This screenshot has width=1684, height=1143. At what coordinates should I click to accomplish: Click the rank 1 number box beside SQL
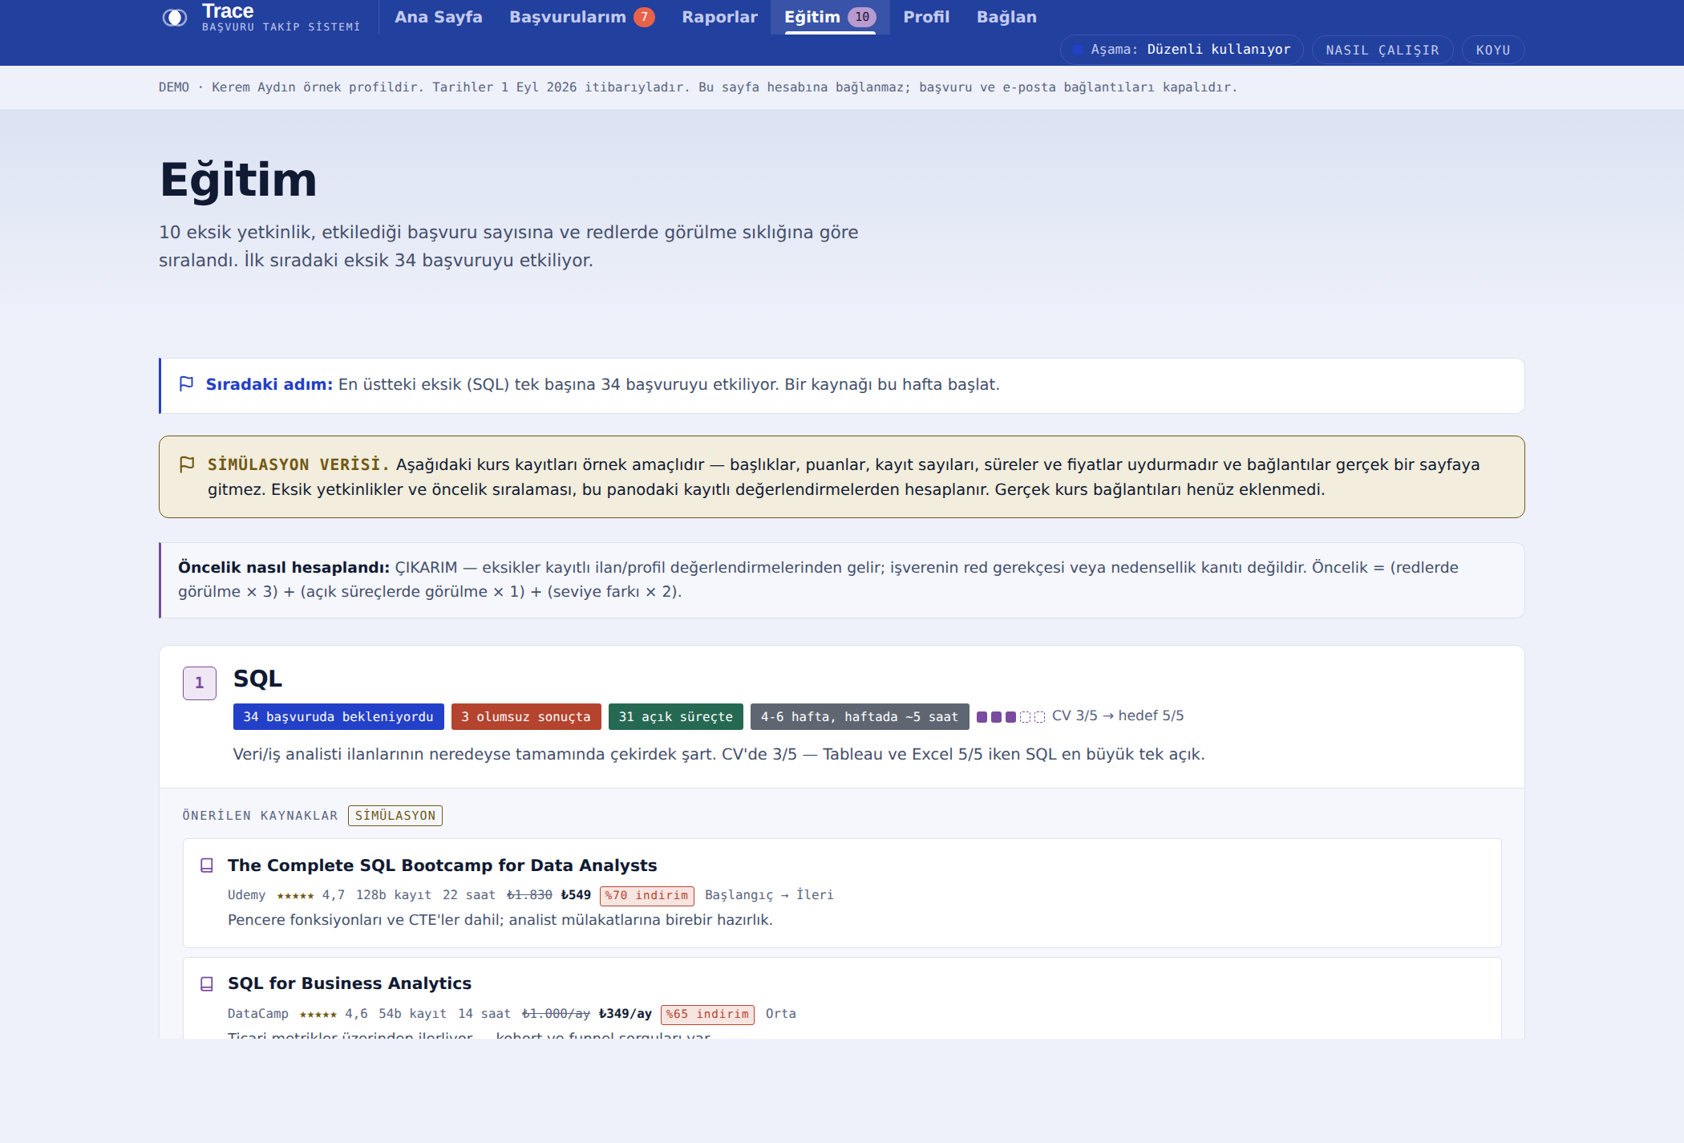click(x=200, y=683)
